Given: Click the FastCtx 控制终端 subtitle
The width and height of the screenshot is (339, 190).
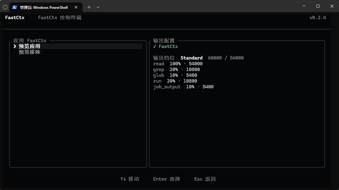Looking at the screenshot, I should point(60,18).
